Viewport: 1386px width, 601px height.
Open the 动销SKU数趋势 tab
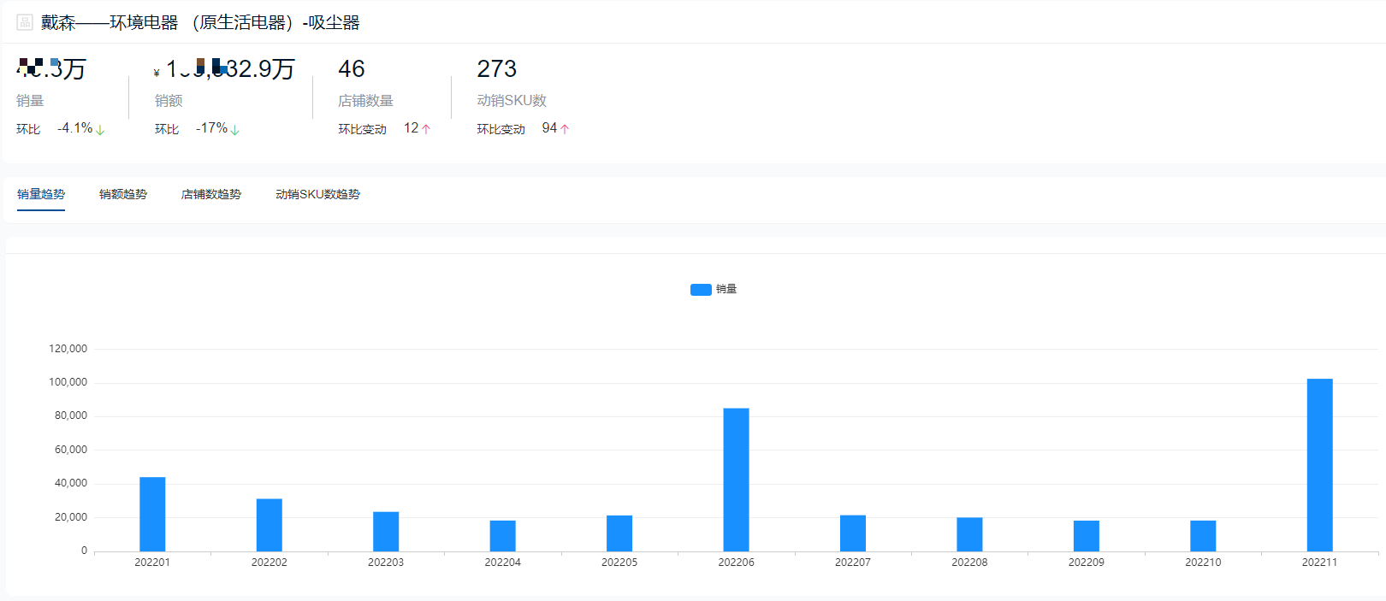317,194
